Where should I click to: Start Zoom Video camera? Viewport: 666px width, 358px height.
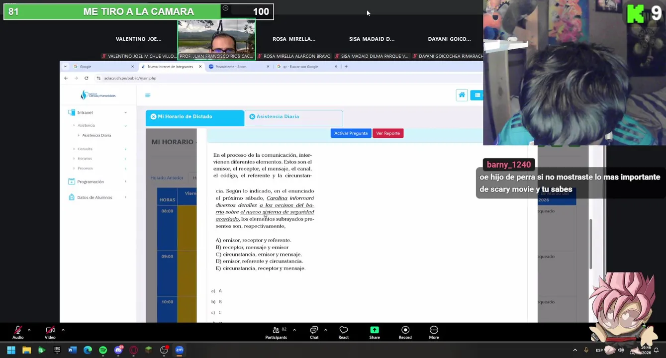coord(50,332)
